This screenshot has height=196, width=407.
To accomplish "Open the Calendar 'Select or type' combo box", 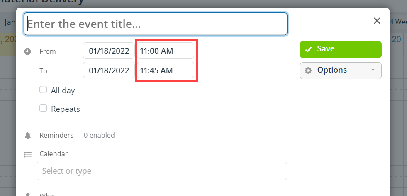I will (162, 171).
